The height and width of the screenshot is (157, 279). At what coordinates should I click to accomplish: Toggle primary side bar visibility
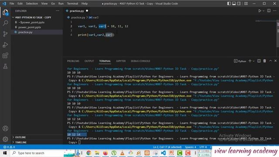click(x=229, y=3)
